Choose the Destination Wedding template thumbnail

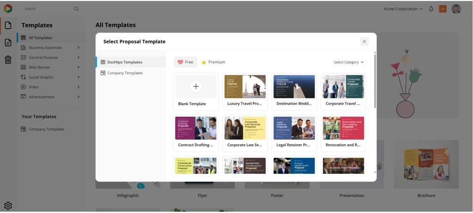(x=294, y=87)
